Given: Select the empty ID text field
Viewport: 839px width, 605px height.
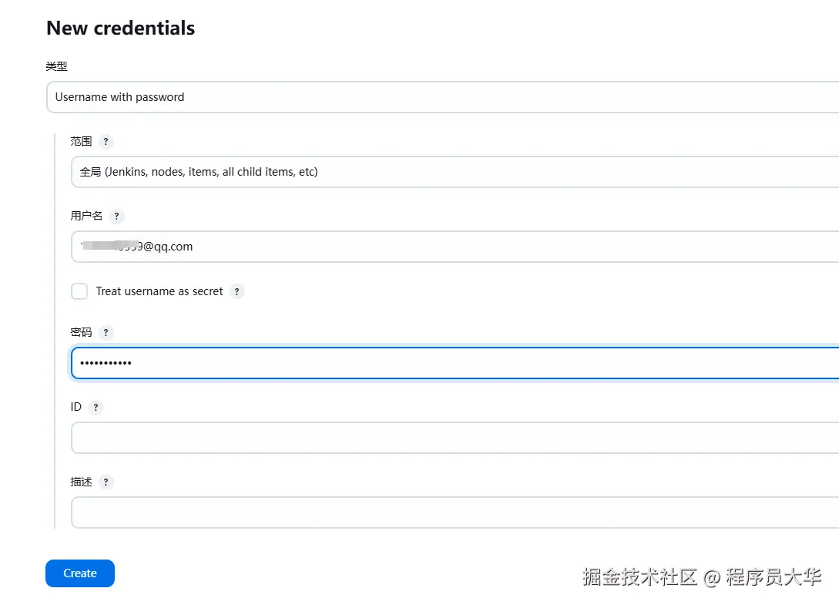Looking at the screenshot, I should coord(455,438).
